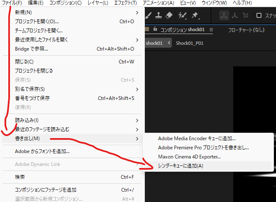Viewport: 276px width, 202px height.
Task: Expand 最近使用したファイルを開く submenu
Action: [75, 40]
